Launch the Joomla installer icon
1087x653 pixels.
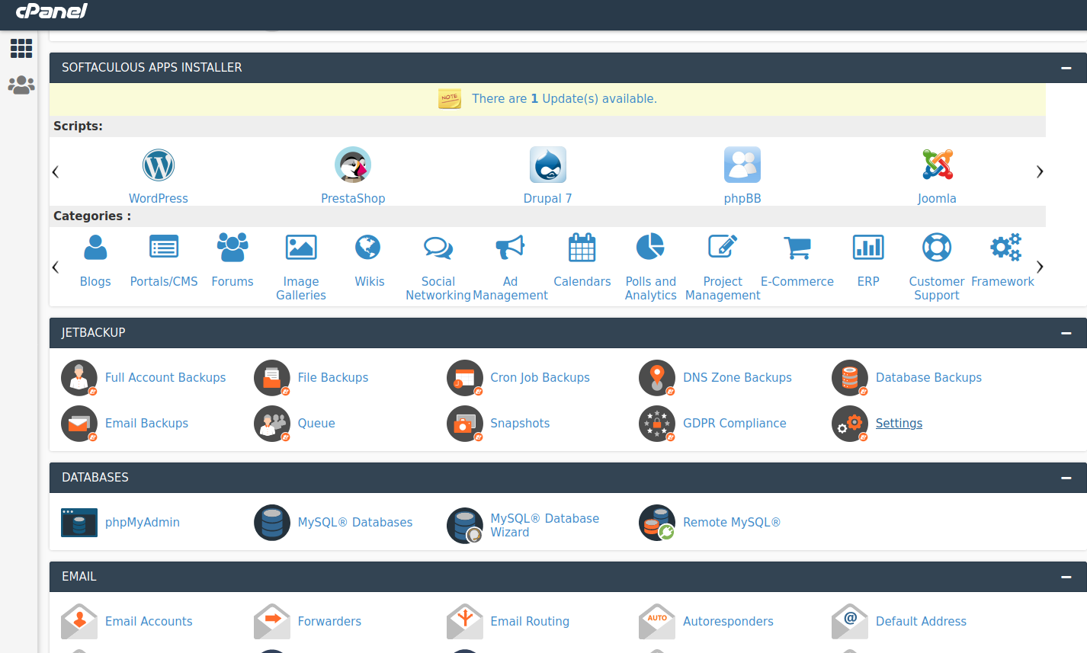(x=938, y=165)
